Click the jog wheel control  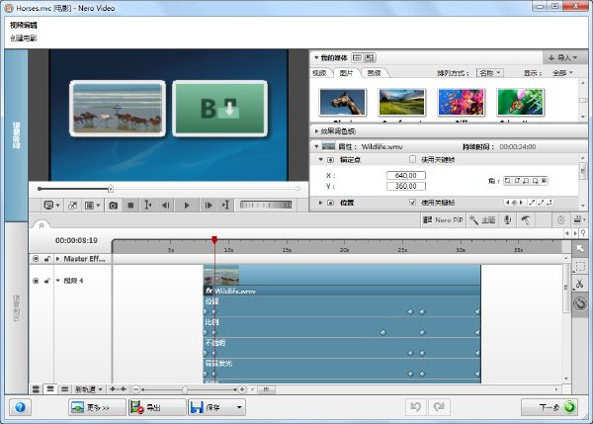coord(266,205)
